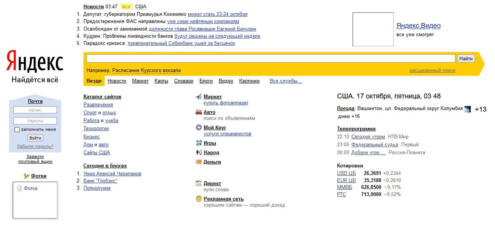
Task: Open купить фотоаппарат link
Action: pyautogui.click(x=226, y=103)
